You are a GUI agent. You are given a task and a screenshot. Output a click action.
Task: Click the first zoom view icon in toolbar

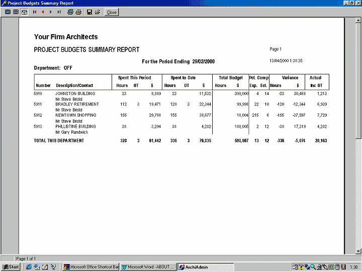8,12
